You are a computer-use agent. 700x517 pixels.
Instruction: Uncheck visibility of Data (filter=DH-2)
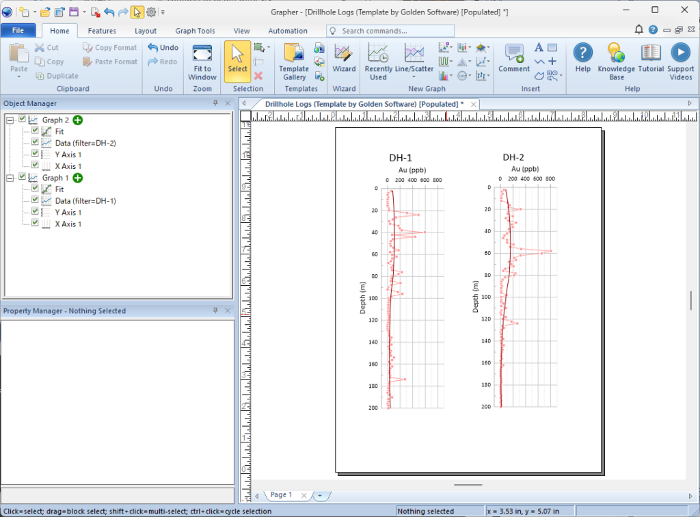click(x=35, y=143)
